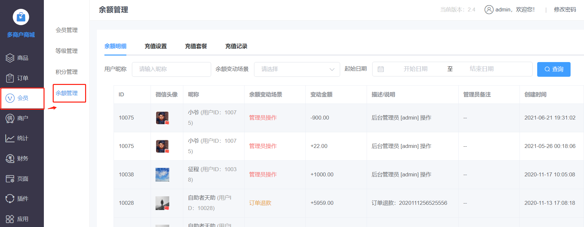The image size is (584, 227).
Task: Open the 应用 apps grid icon in sidebar
Action: pos(10,219)
